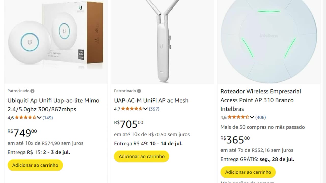Add Intelbras AP 310 to cart

[x=248, y=172]
